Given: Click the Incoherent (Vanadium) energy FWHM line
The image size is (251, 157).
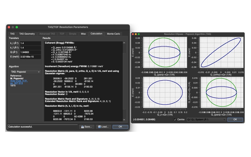Looking at the screenshot, I should point(74,66).
